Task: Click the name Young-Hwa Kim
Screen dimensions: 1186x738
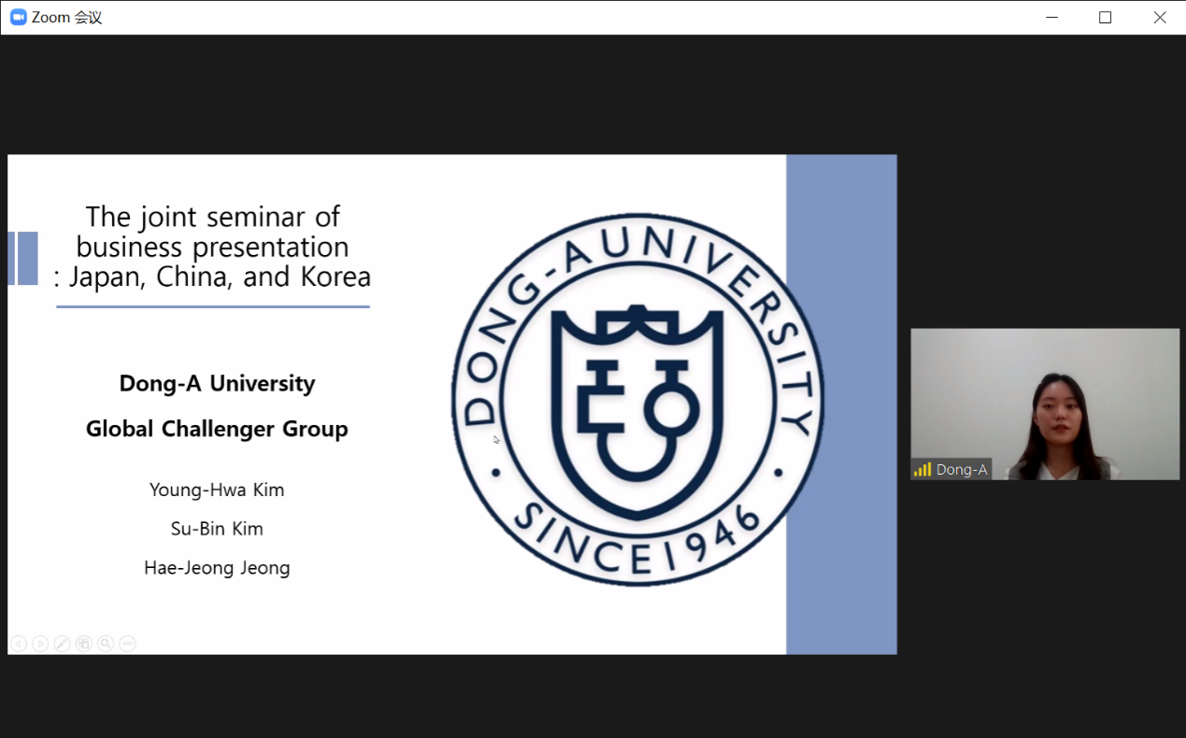Action: click(x=217, y=490)
